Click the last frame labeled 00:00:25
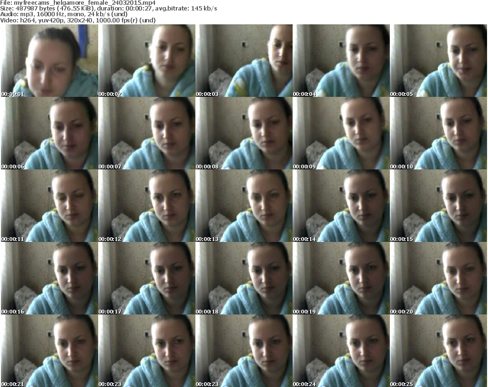The image size is (488, 387). [x=438, y=351]
